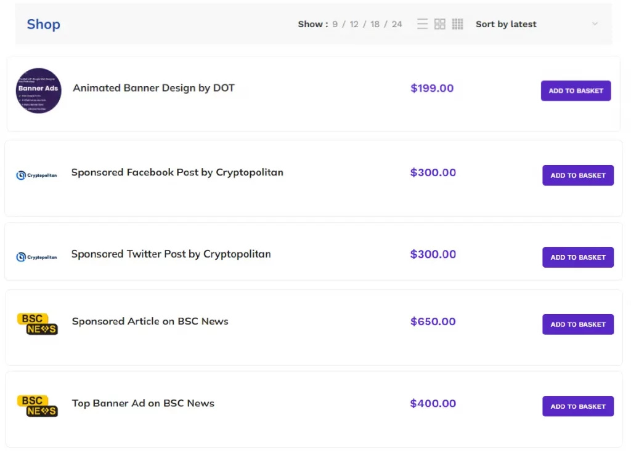Open BSC News logo for Top Banner Ad

[x=38, y=406]
